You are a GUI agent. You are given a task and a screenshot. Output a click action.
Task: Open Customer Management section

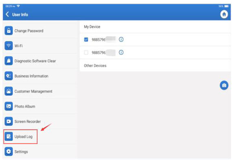pos(40,91)
